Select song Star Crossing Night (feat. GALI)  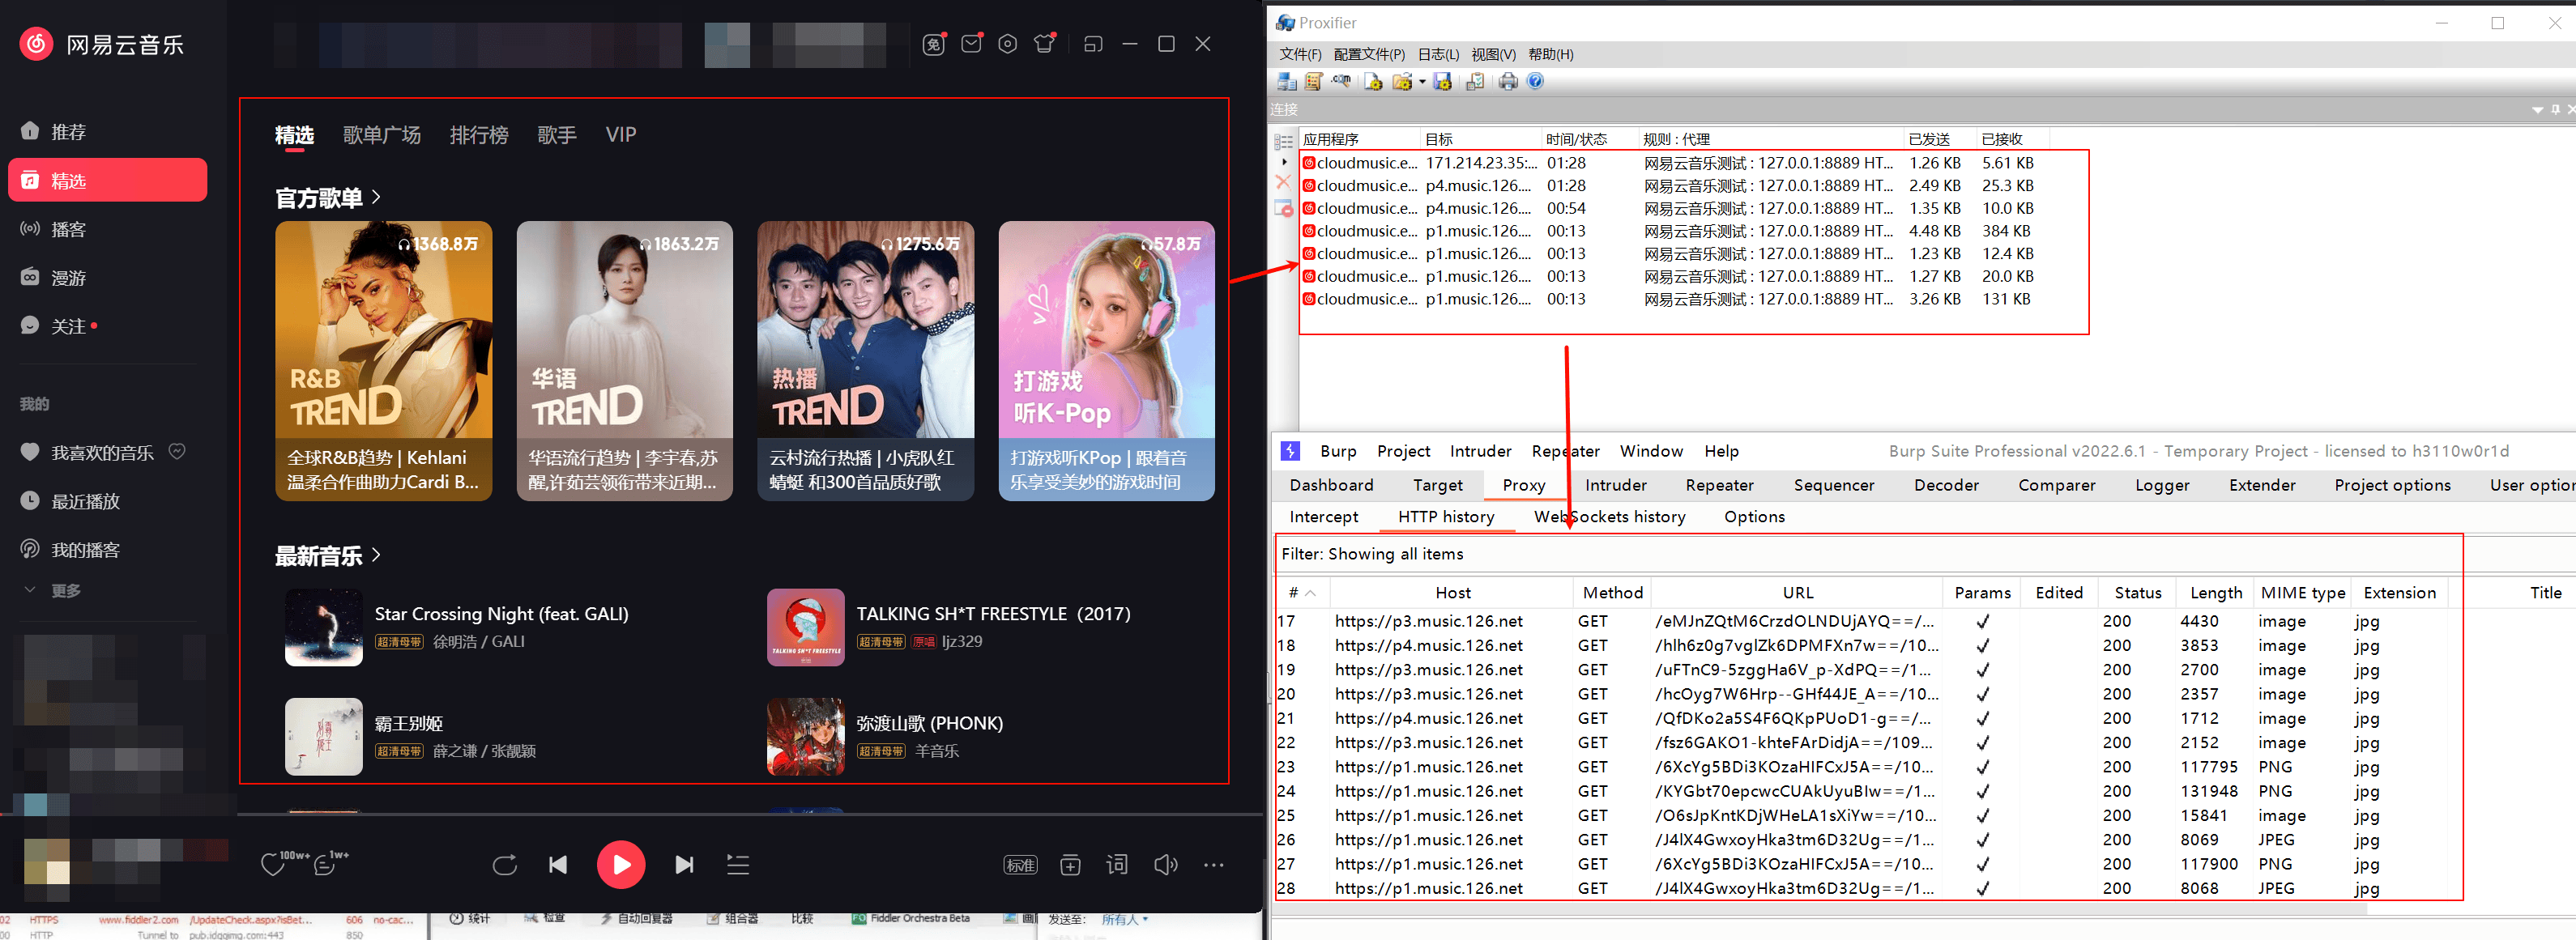(x=501, y=614)
